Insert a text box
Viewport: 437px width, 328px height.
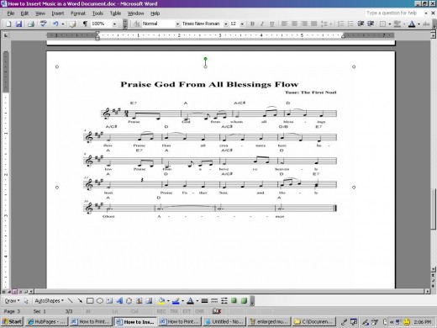click(x=109, y=300)
